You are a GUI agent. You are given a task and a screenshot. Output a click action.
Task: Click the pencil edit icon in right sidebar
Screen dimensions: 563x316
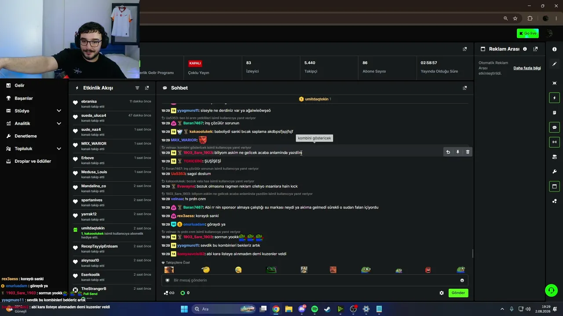(x=554, y=64)
